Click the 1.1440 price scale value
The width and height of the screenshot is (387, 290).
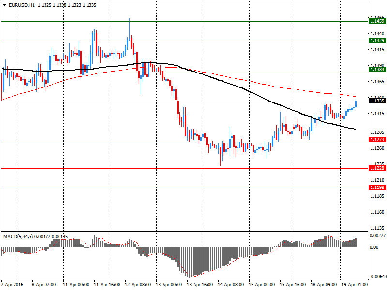pos(377,33)
